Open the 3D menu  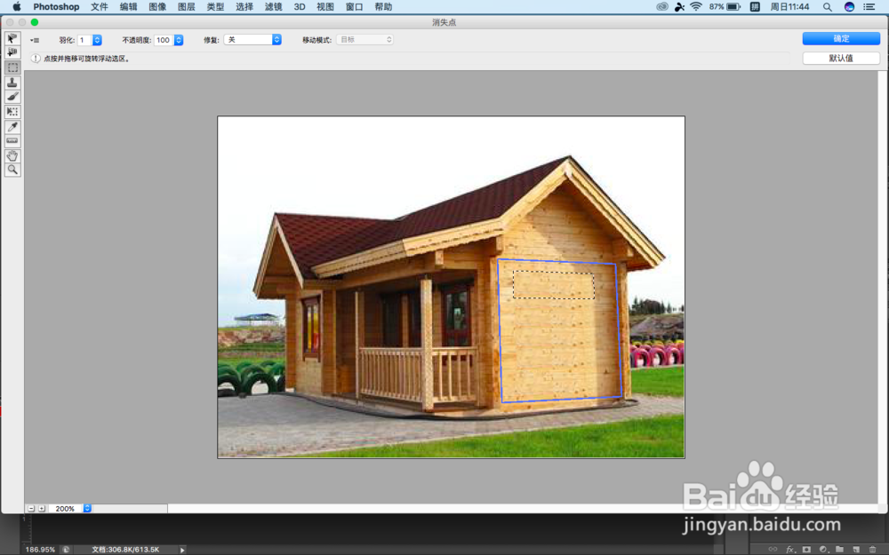[x=300, y=7]
